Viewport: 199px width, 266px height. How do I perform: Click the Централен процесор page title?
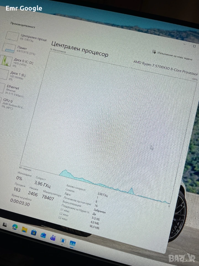click(80, 49)
